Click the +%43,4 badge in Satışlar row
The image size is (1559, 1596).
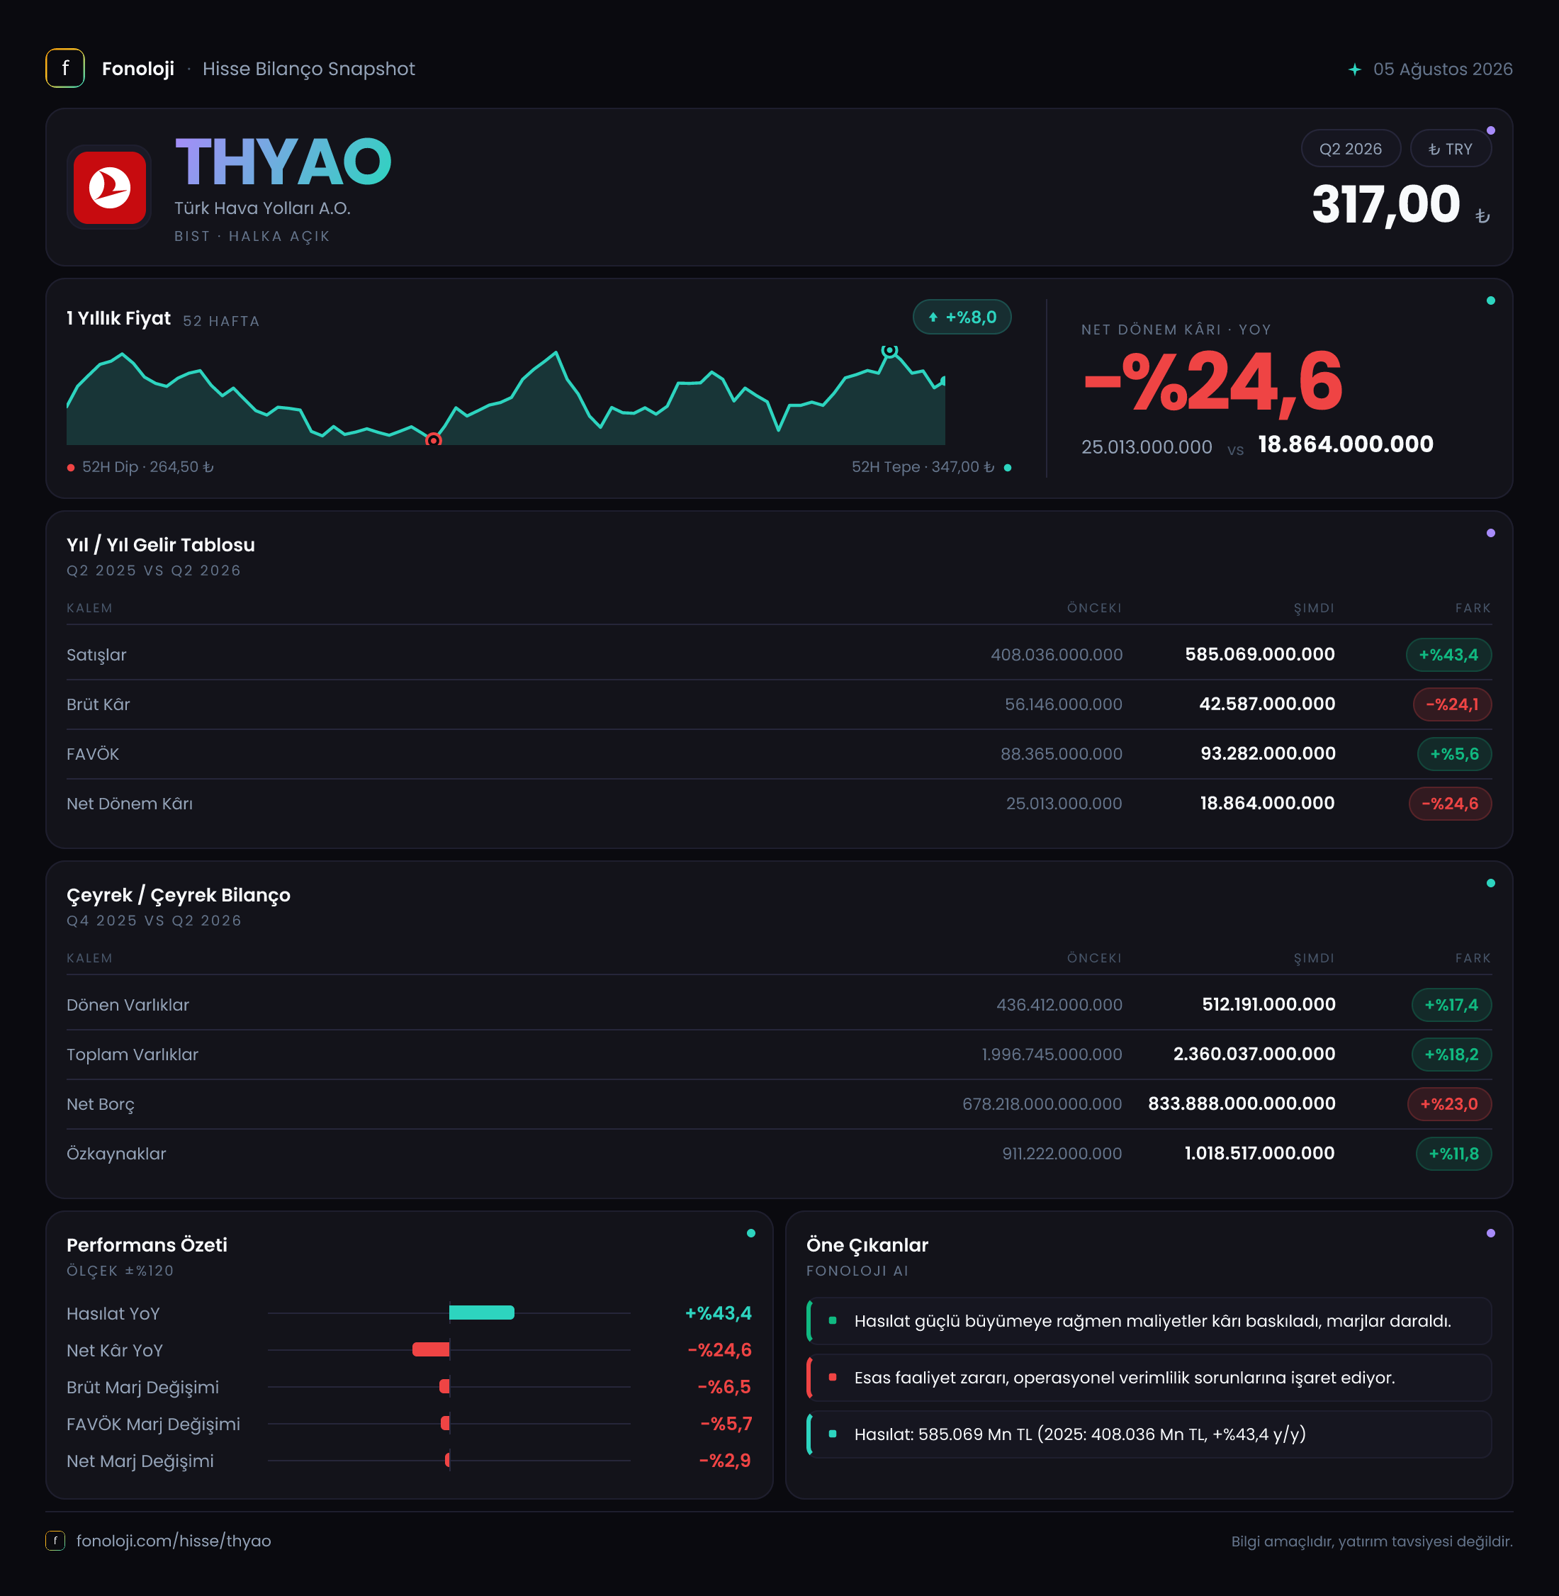point(1448,655)
